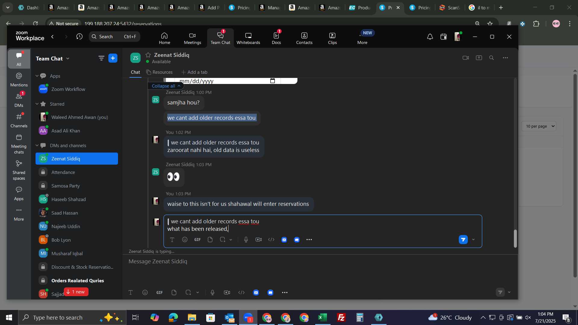Image resolution: width=578 pixels, height=325 pixels.
Task: Click the chat history clock icon
Action: coord(79,37)
